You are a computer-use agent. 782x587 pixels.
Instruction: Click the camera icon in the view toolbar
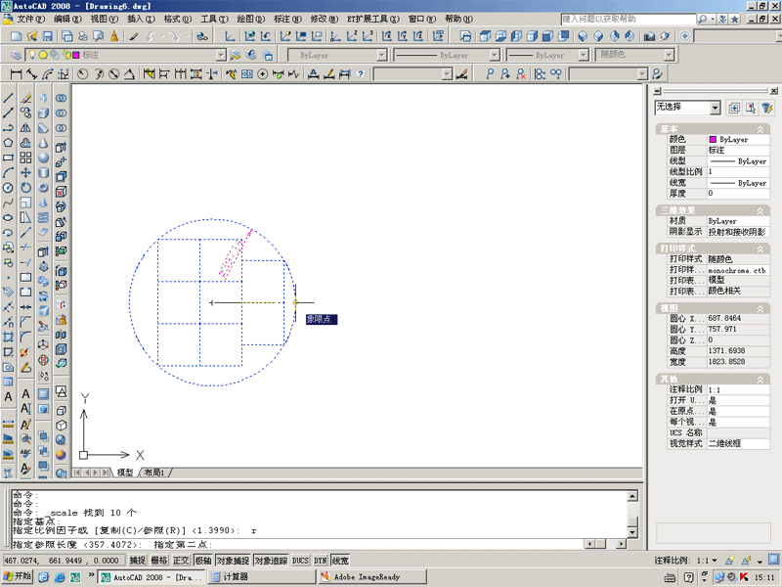click(x=649, y=36)
